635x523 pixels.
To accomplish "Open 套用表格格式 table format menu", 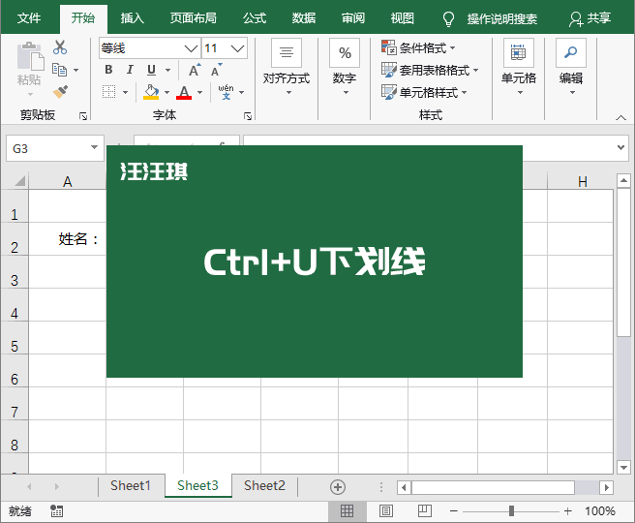I will (430, 70).
